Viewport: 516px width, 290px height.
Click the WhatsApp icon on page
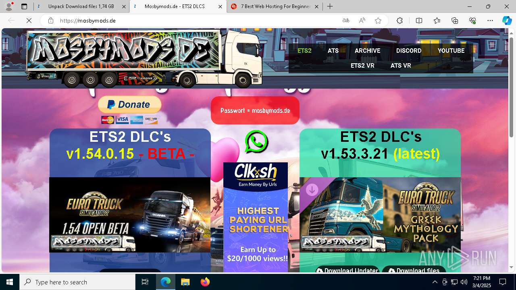pyautogui.click(x=256, y=141)
